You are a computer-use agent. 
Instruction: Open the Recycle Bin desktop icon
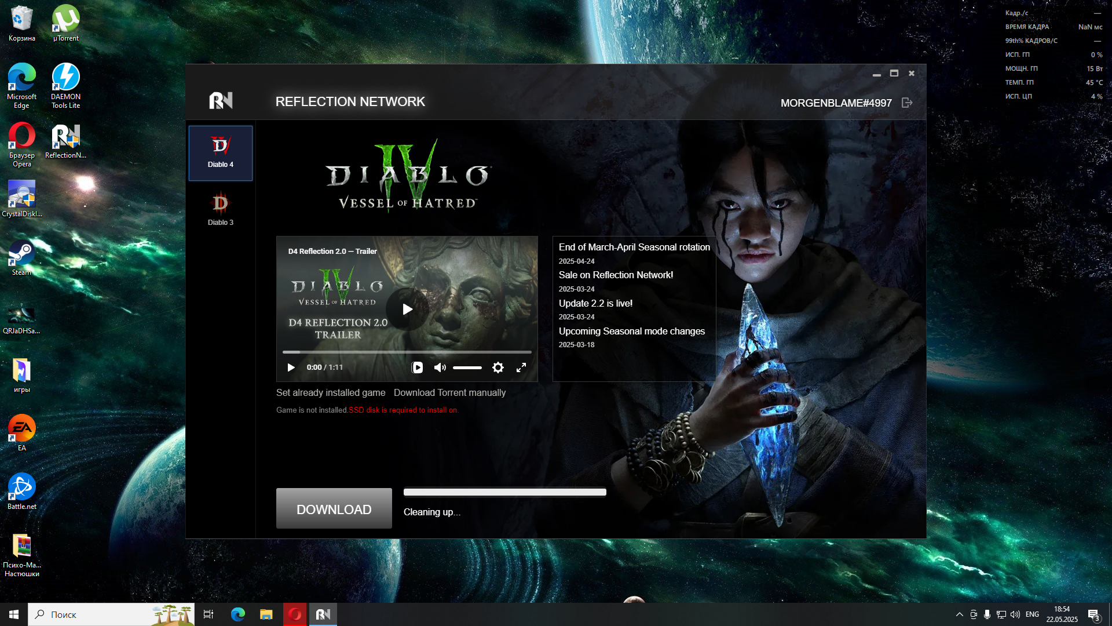coord(22,23)
